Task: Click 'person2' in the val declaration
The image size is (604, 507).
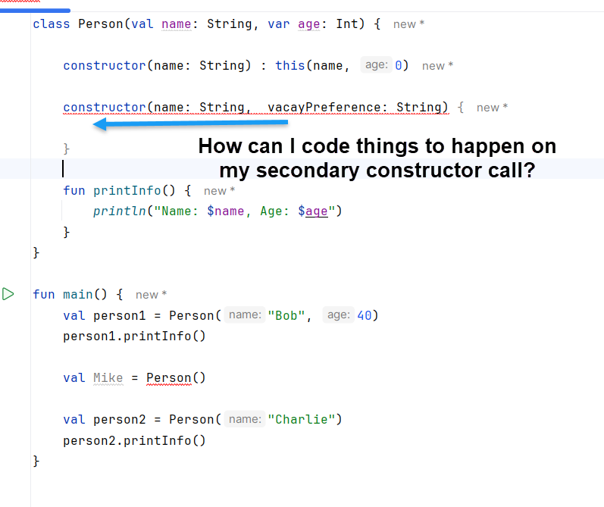Action: click(x=120, y=420)
